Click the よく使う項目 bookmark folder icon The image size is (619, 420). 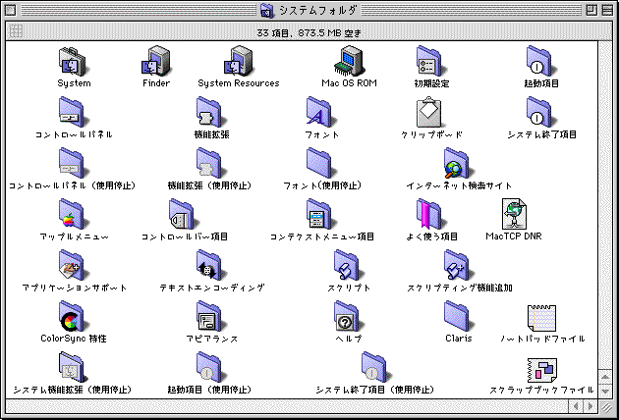point(431,214)
